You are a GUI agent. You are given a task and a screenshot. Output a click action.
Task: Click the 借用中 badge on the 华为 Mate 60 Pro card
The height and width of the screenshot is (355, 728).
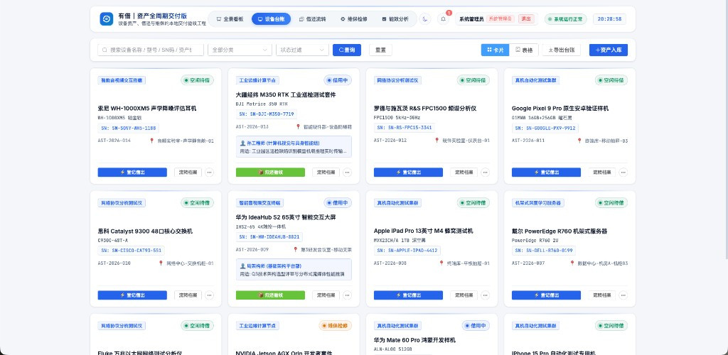point(476,326)
